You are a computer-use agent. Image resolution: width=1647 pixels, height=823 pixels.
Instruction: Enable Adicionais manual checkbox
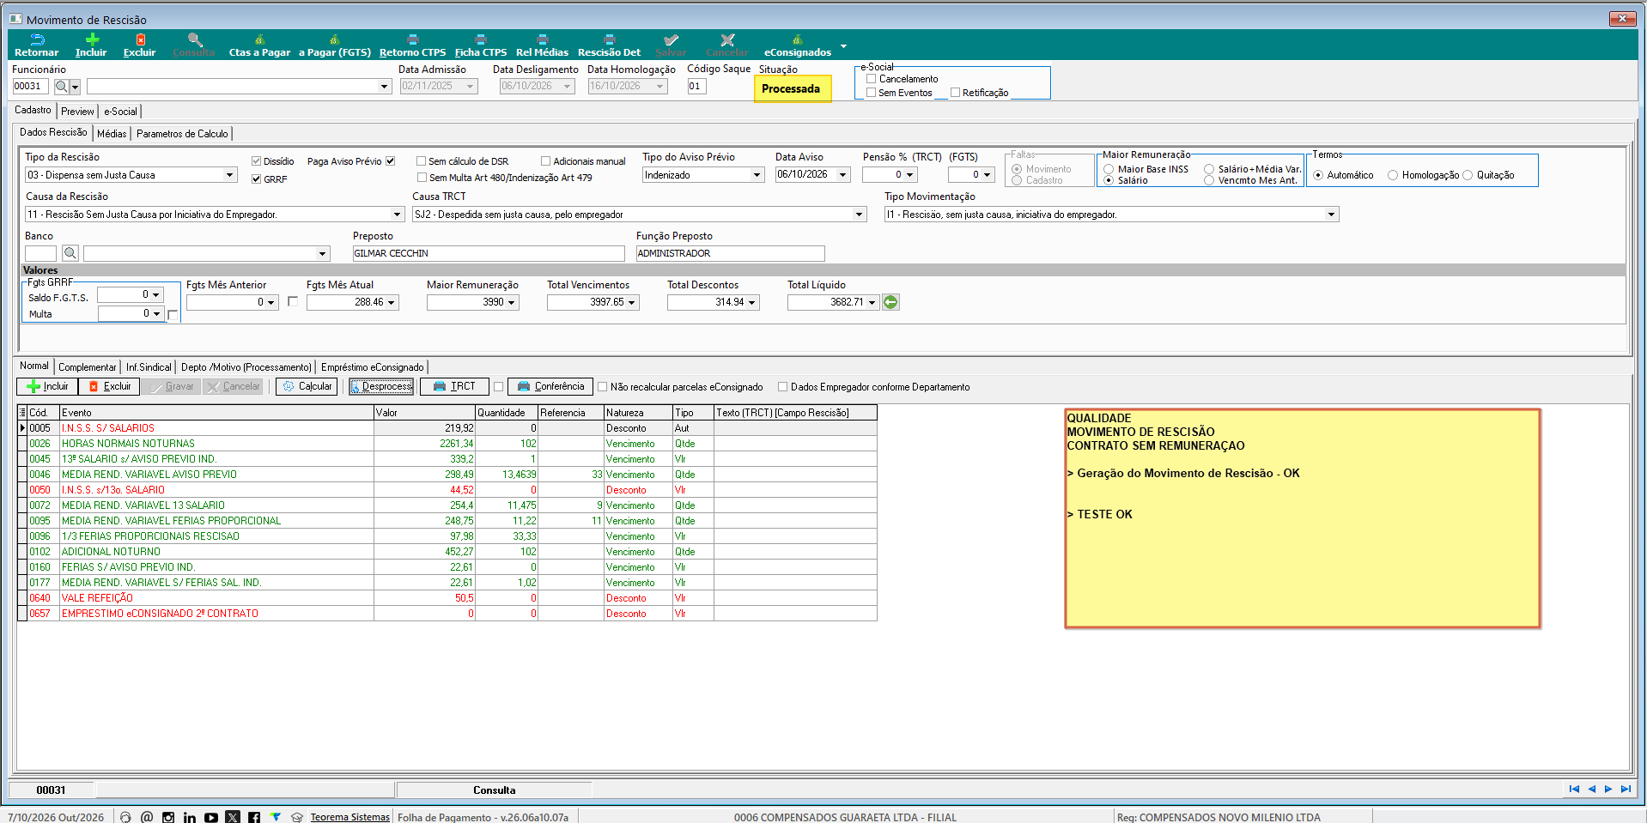tap(546, 161)
